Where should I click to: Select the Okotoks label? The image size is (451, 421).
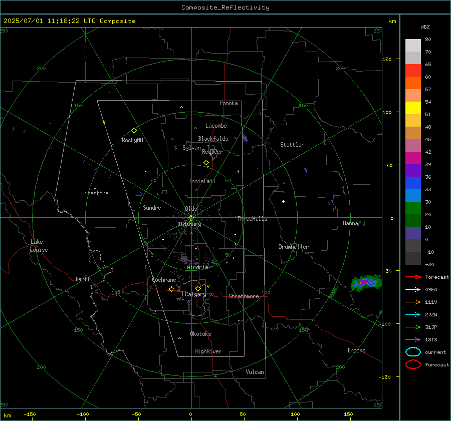[200, 334]
